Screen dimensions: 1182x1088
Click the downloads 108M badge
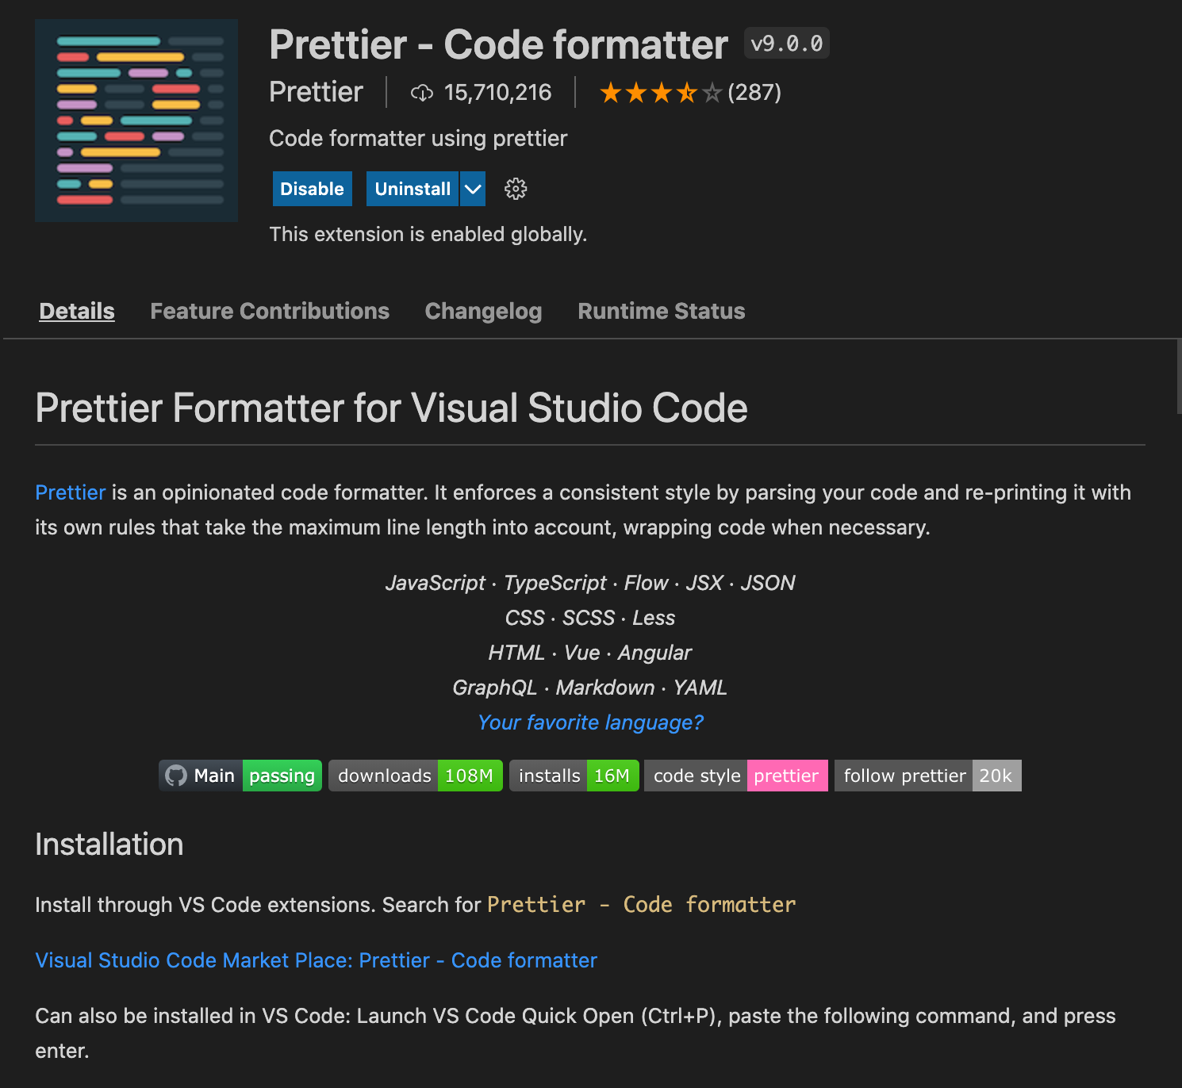(x=416, y=776)
